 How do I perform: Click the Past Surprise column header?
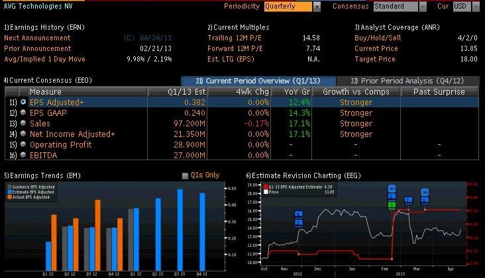439,92
